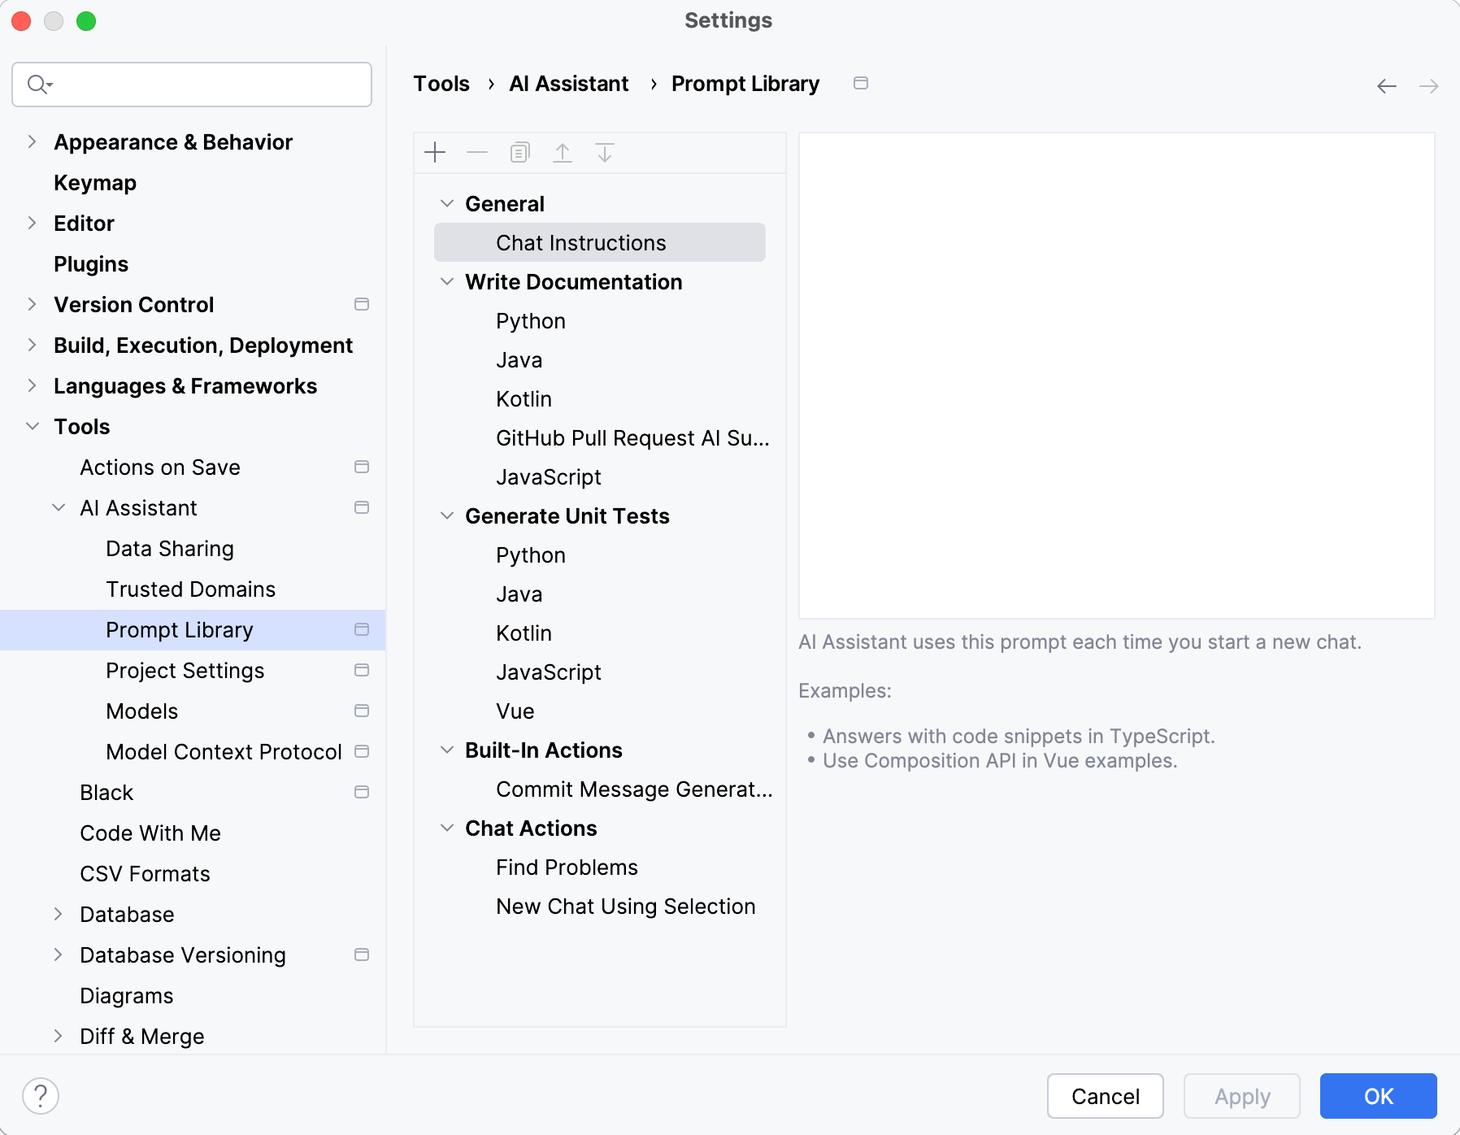Select the Model Context Protocol page
Image resolution: width=1460 pixels, height=1135 pixels.
point(224,752)
